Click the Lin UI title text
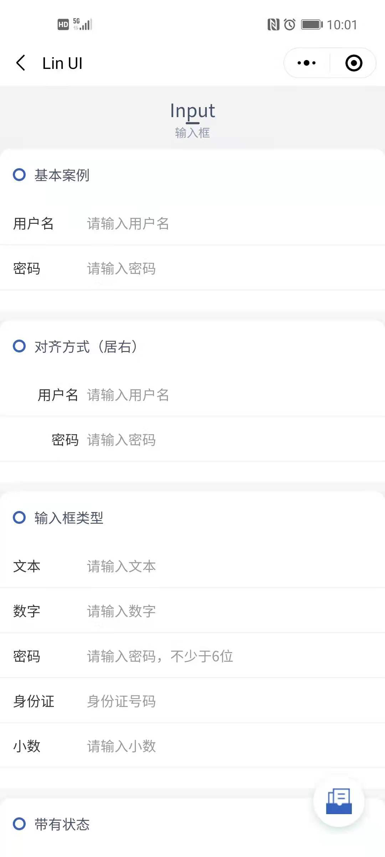 tap(62, 62)
